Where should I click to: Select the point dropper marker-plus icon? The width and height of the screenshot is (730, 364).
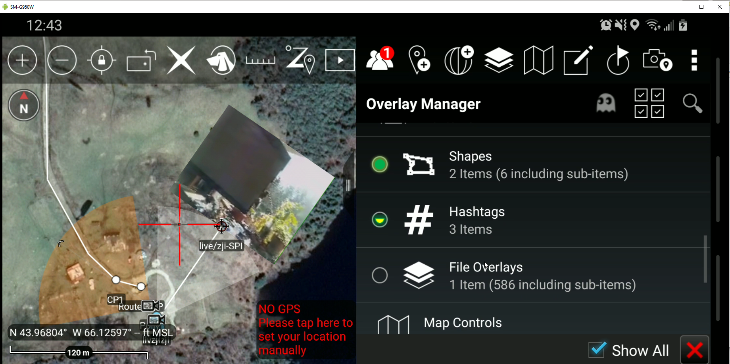[x=419, y=60]
